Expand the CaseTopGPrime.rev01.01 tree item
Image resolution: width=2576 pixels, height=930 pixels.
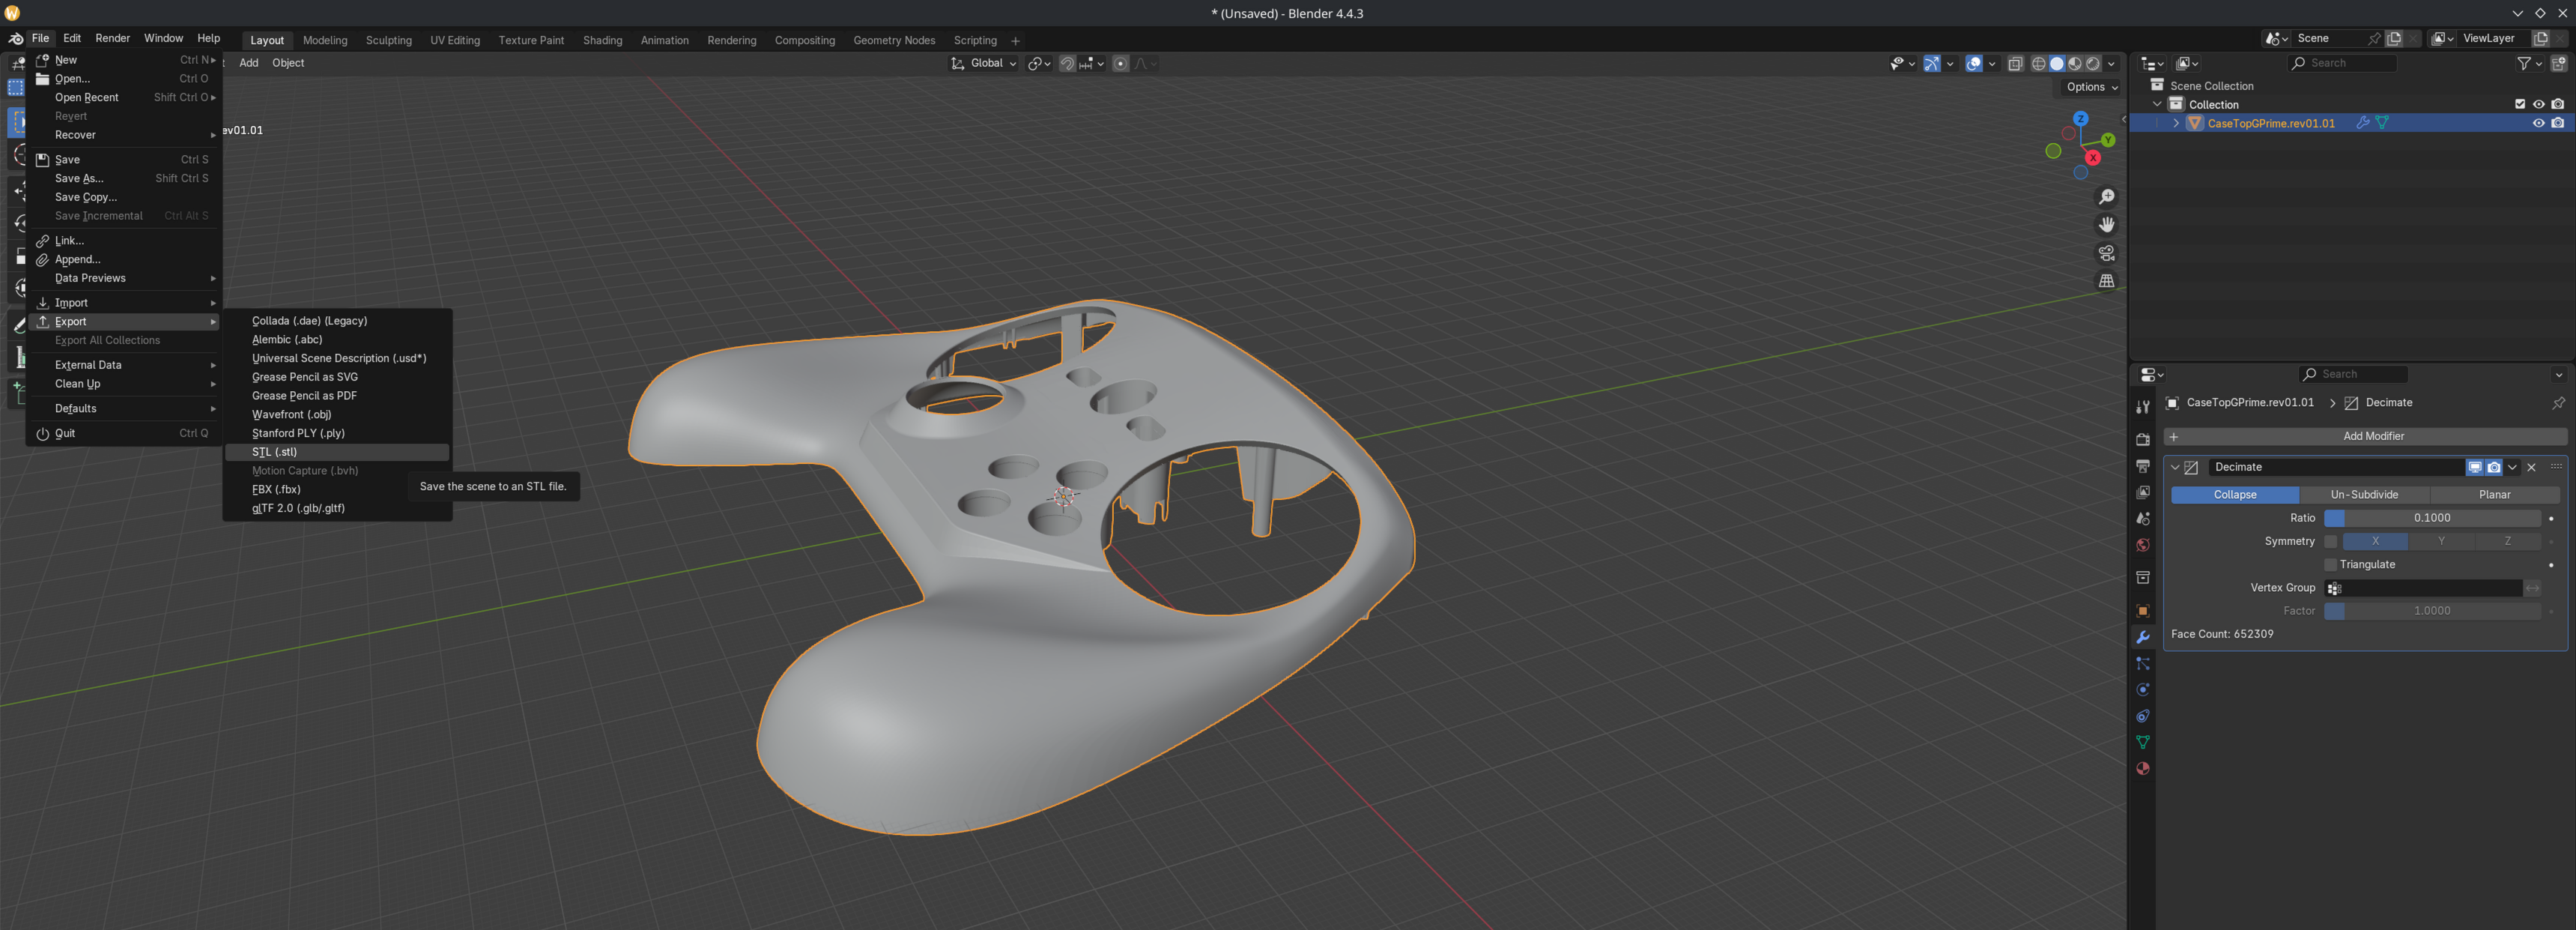(x=2176, y=123)
